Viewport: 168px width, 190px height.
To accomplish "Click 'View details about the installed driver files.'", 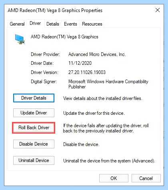I will point(103,98).
